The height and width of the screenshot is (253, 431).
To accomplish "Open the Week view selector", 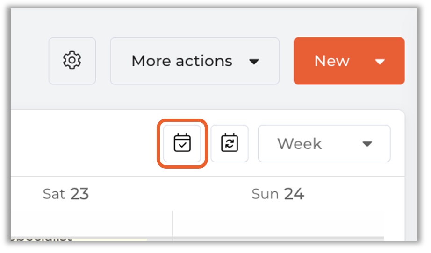I will (324, 144).
